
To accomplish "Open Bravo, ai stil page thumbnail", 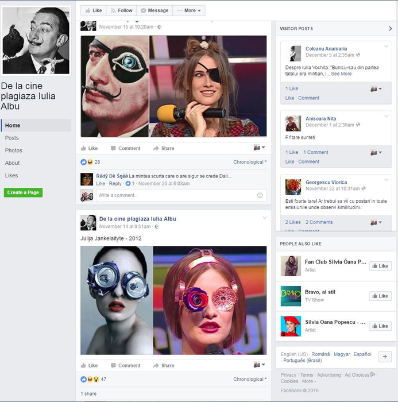I will pyautogui.click(x=291, y=296).
